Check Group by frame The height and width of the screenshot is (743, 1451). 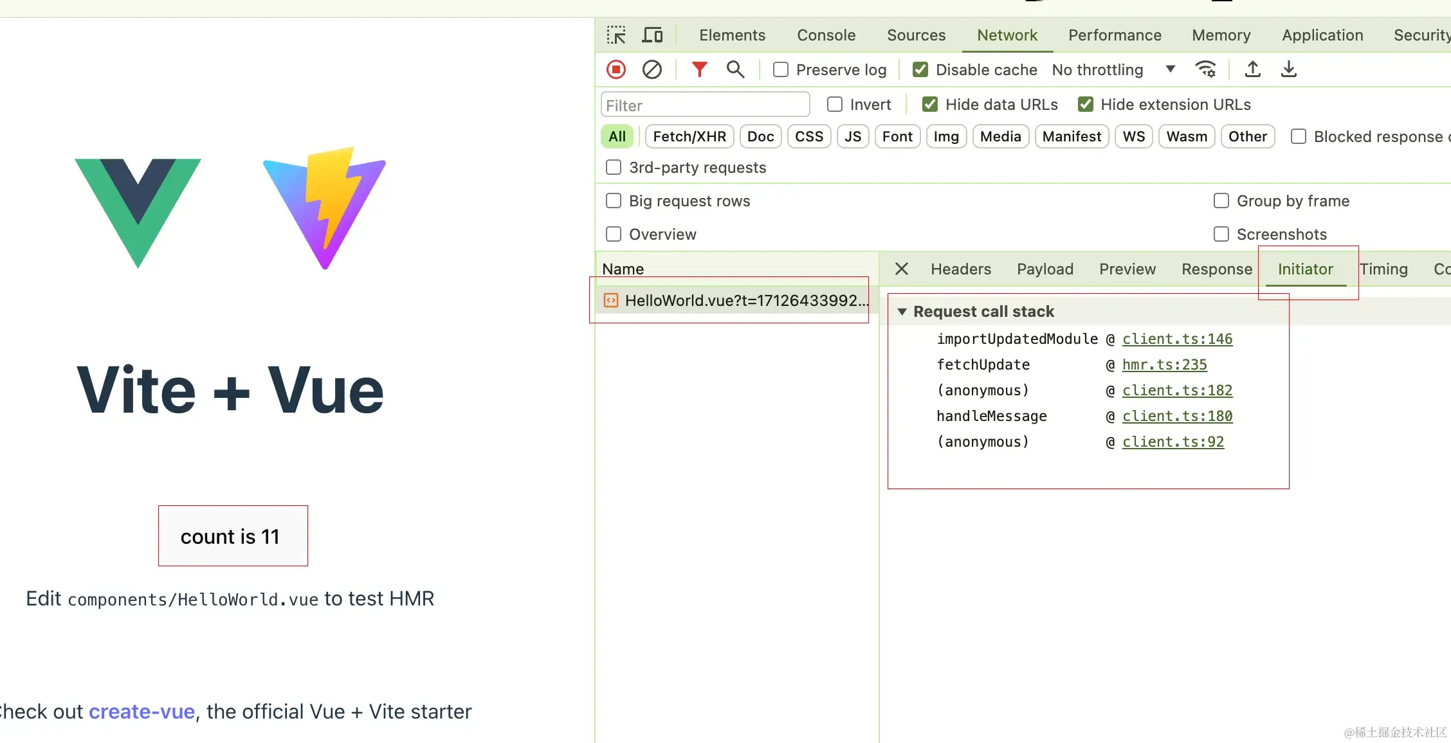tap(1221, 201)
